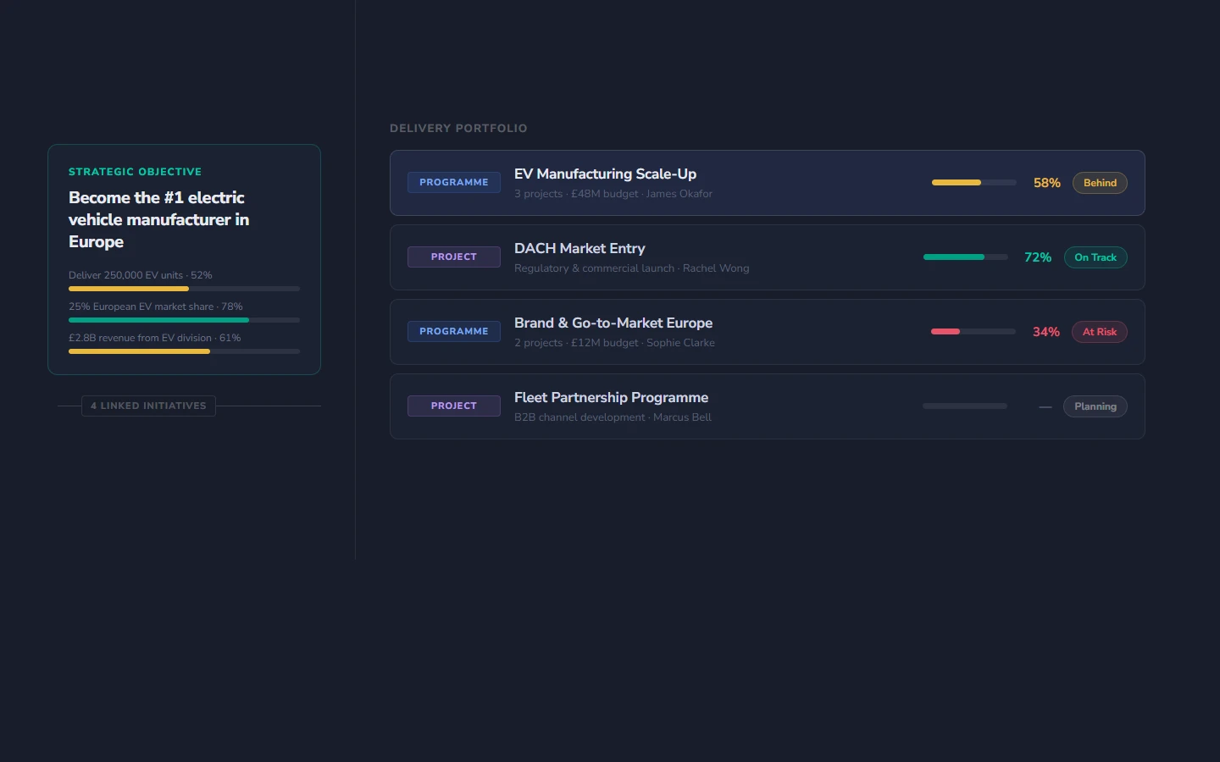
Task: Select the PROGRAMME tag on EV Manufacturing Scale-Up
Action: tap(454, 182)
